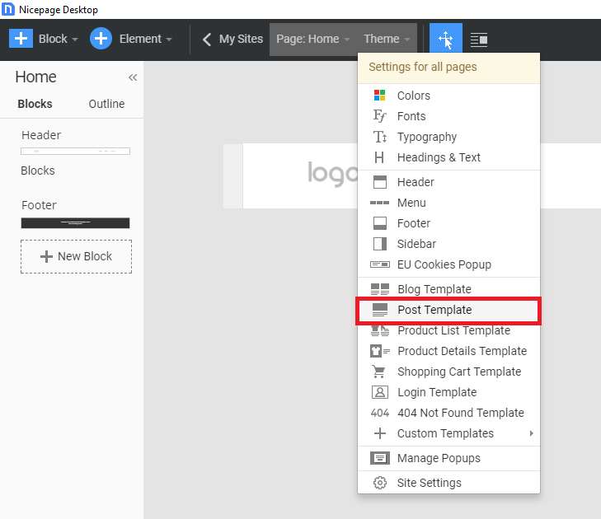Click the Manage Popups icon
The image size is (601, 519).
coord(380,458)
